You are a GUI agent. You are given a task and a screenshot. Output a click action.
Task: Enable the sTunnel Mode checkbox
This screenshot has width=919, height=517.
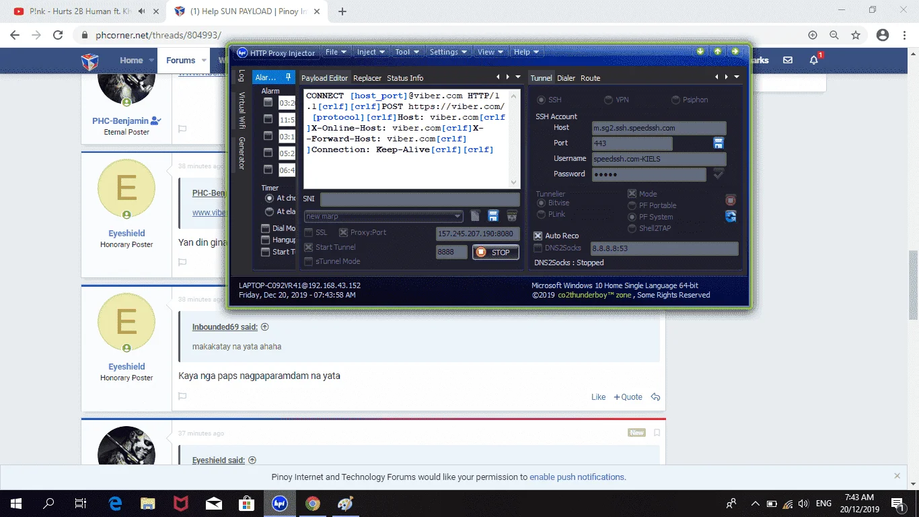pos(309,261)
